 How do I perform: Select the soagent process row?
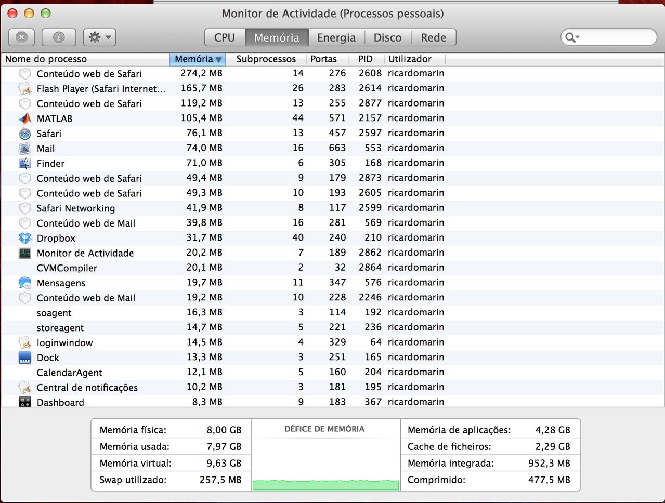point(333,313)
